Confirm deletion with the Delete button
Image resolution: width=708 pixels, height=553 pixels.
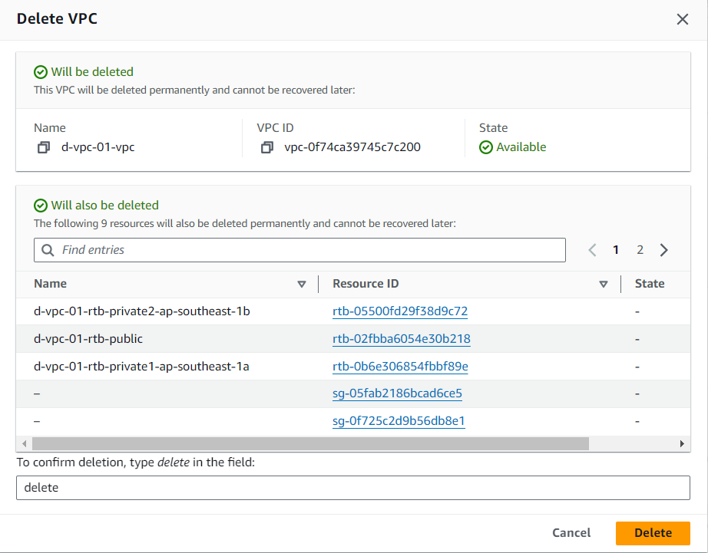tap(652, 532)
